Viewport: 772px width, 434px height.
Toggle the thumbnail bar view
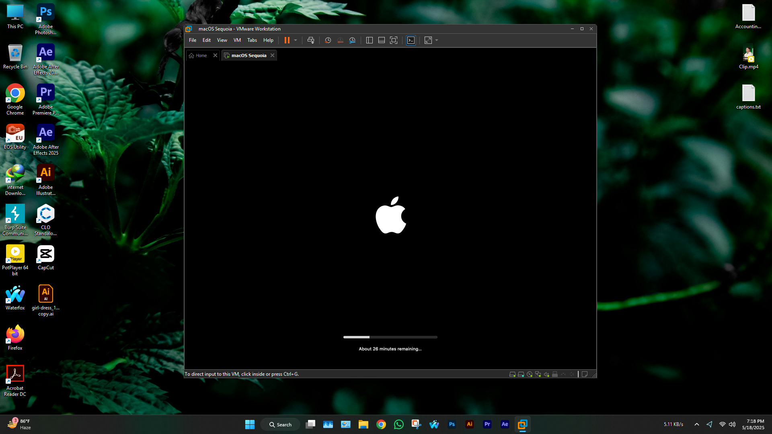(x=382, y=40)
